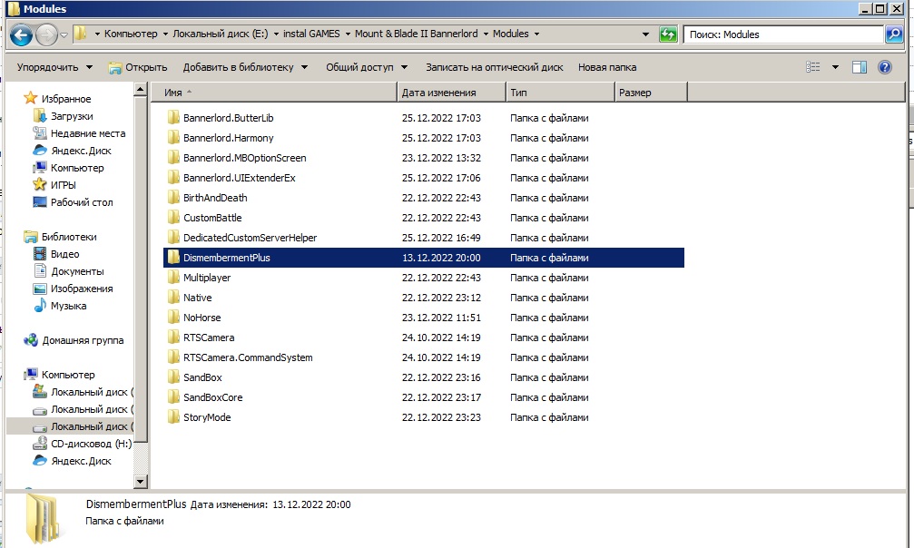Click date 24.10.2022 14:19 of RTSCamera row

[441, 338]
